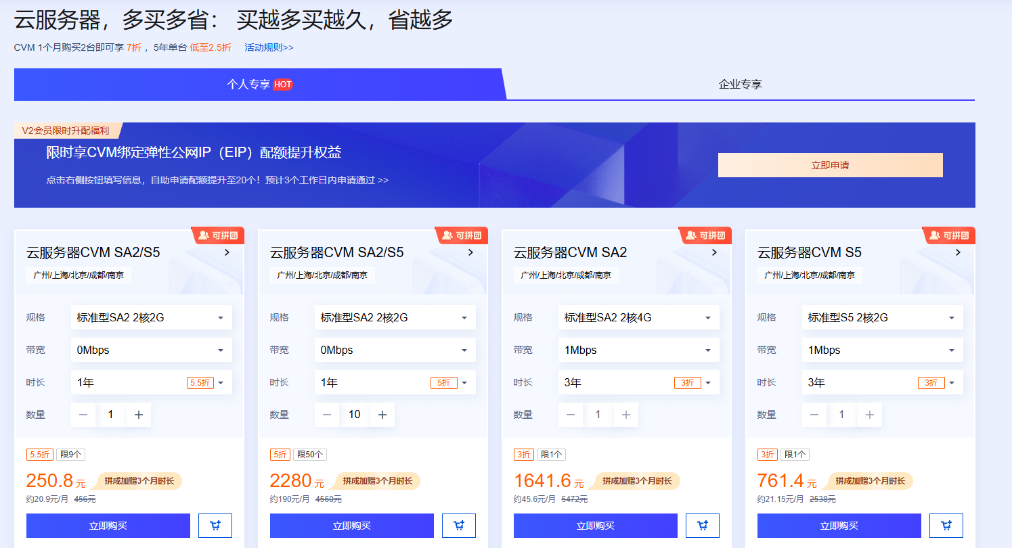Increase quantity on the 250.8元 card
Screen dimensions: 1012x548
[139, 415]
